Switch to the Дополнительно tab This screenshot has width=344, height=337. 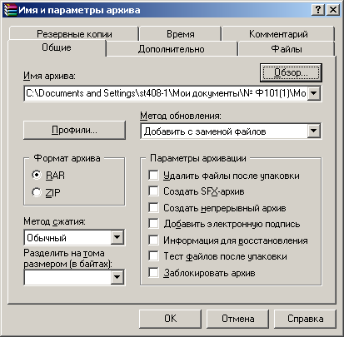point(172,49)
